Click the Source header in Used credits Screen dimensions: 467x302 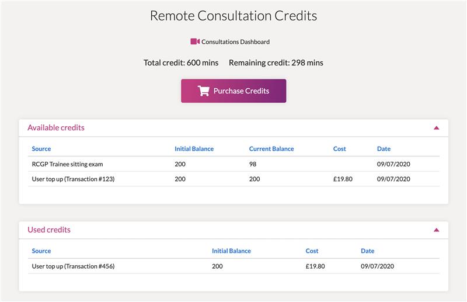tap(41, 251)
